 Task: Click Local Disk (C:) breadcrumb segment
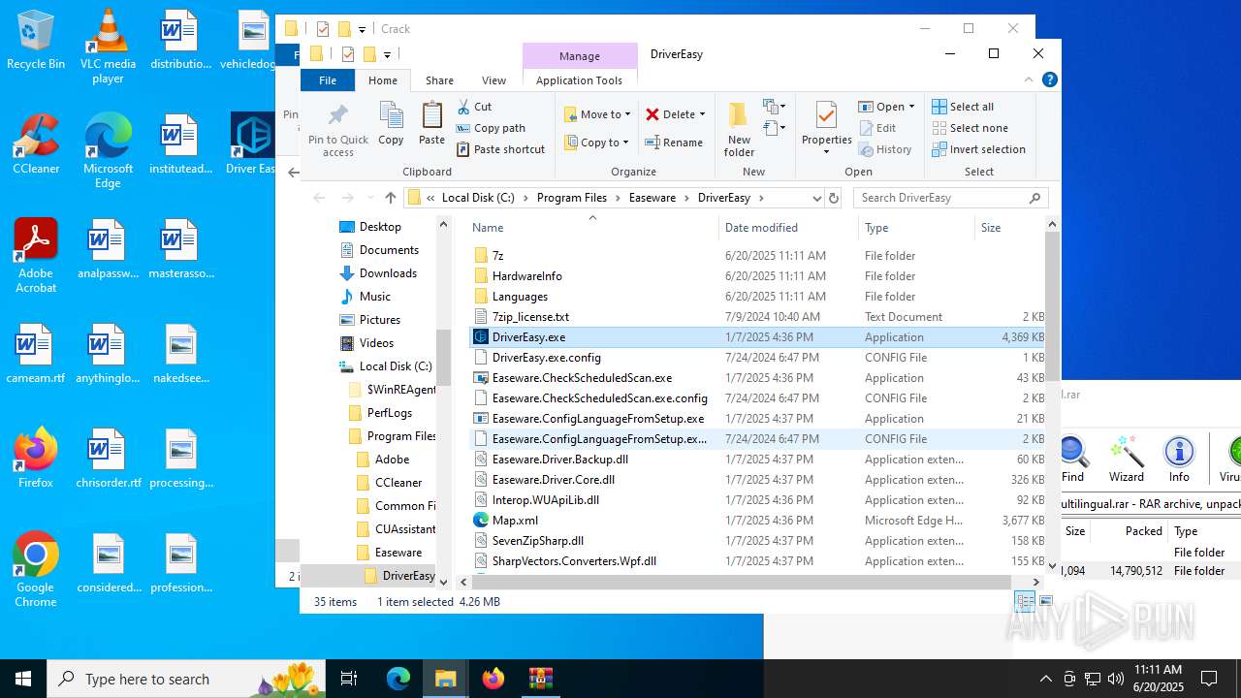click(x=478, y=198)
